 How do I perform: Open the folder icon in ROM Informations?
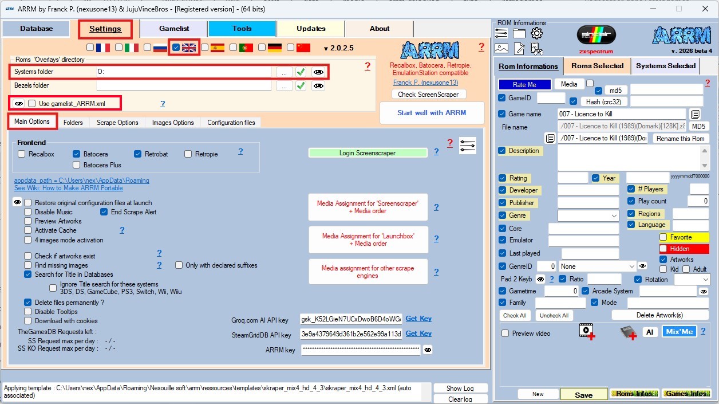pyautogui.click(x=519, y=33)
